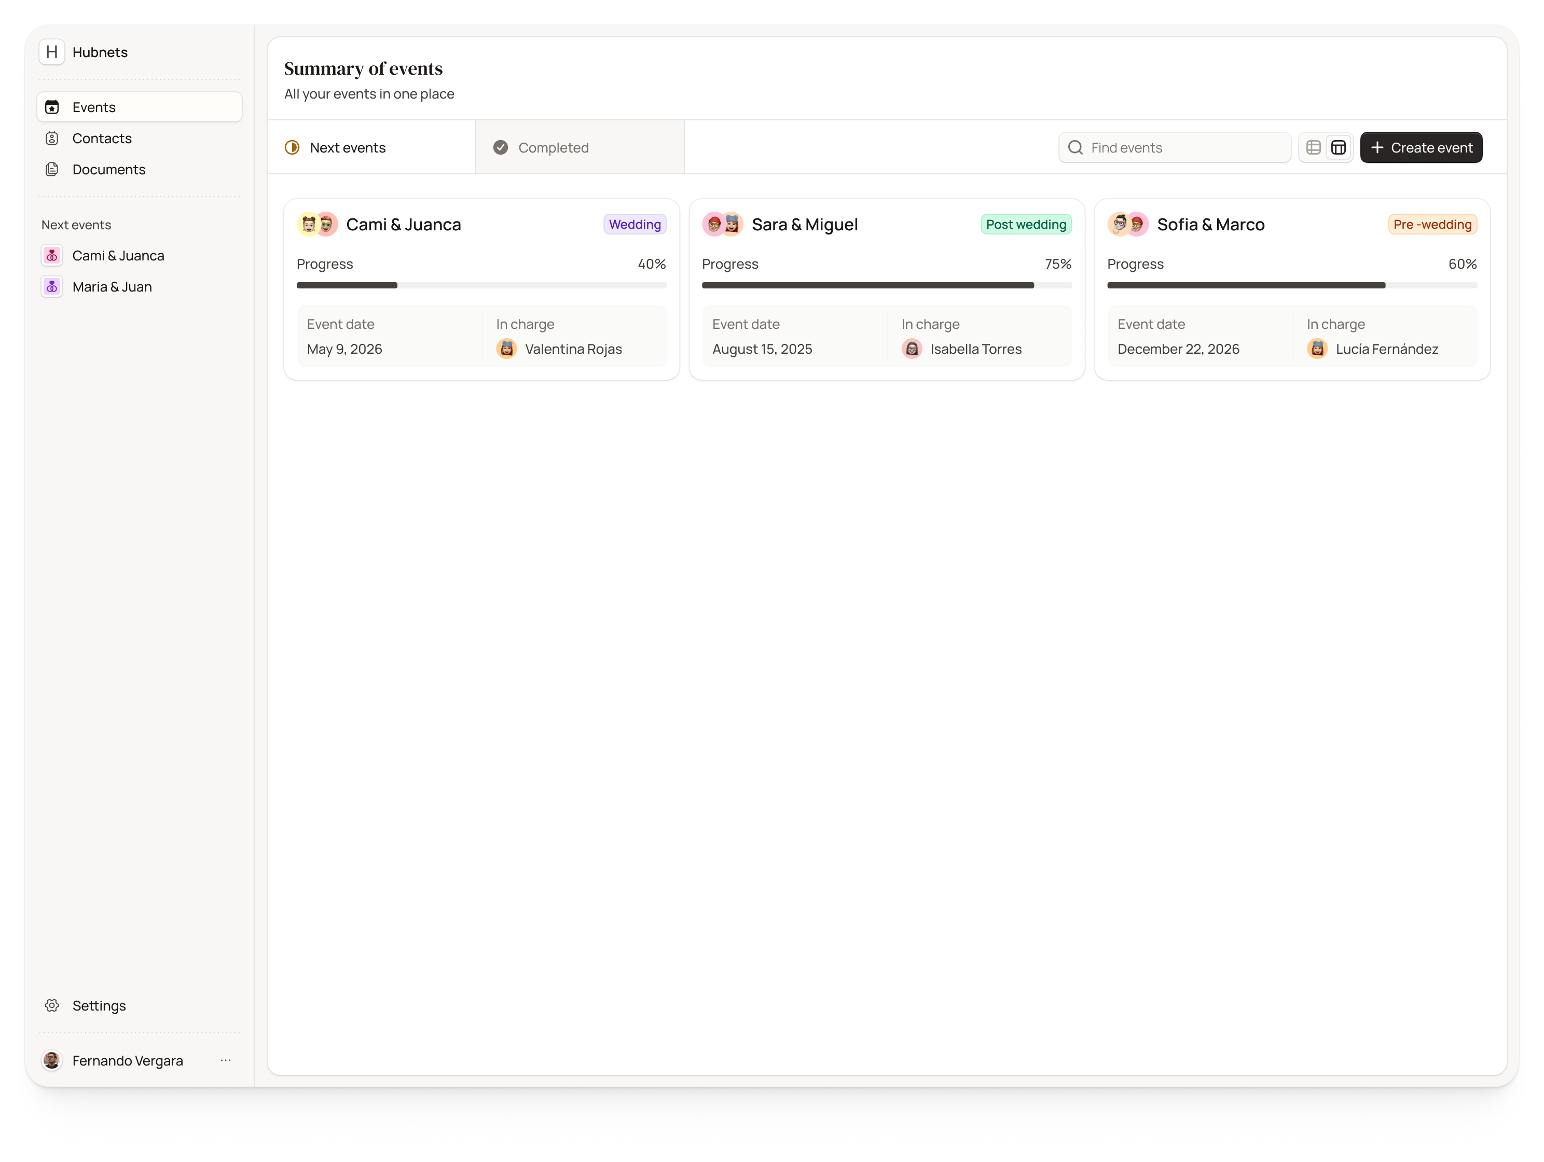Click the Post wedding tag badge
Image resolution: width=1544 pixels, height=1162 pixels.
pyautogui.click(x=1025, y=225)
